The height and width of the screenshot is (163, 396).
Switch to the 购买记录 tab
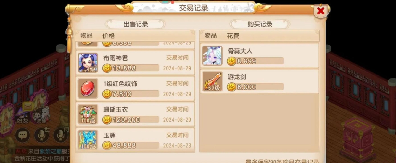point(260,24)
